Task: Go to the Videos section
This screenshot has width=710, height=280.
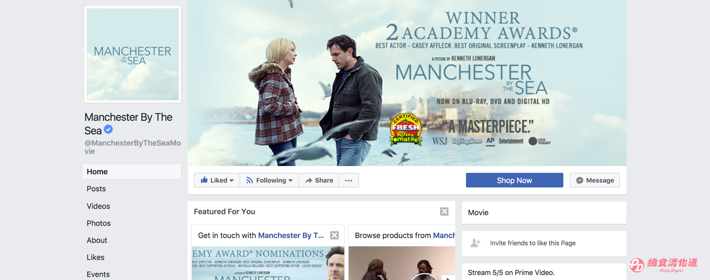Action: click(x=98, y=206)
